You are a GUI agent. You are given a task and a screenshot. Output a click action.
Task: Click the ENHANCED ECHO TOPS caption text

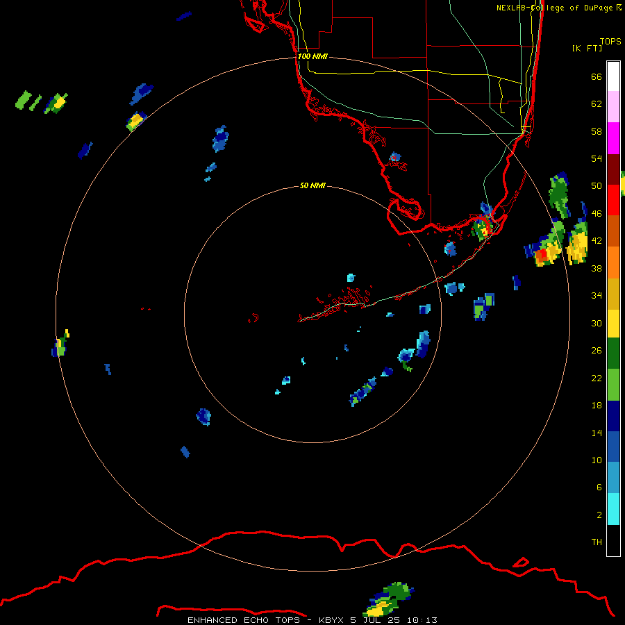(x=244, y=620)
